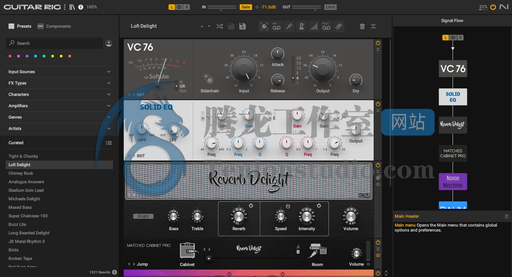Viewport: 512px width, 277px height.
Task: Expand Amplifiers filter
Action: (x=59, y=106)
